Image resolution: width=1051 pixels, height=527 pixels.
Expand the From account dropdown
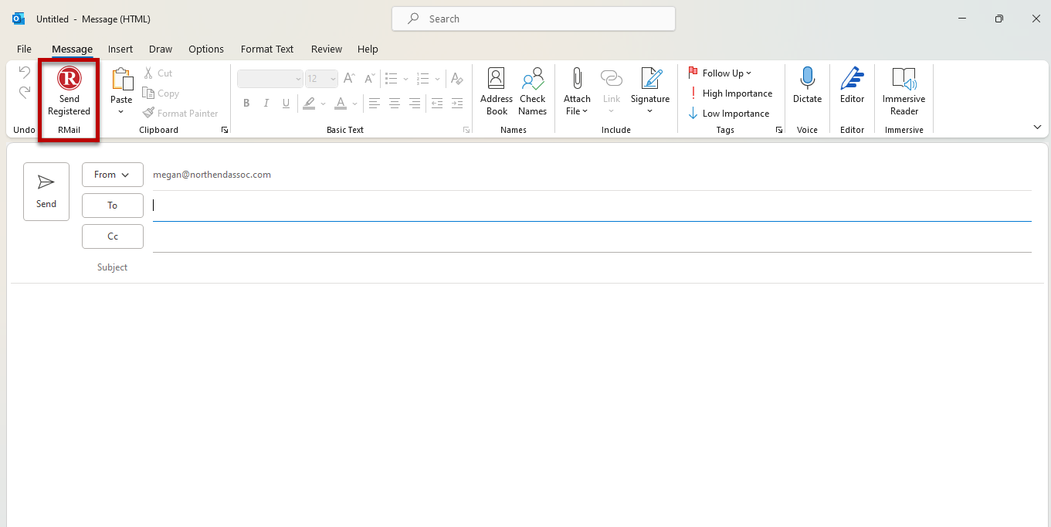[x=113, y=175]
